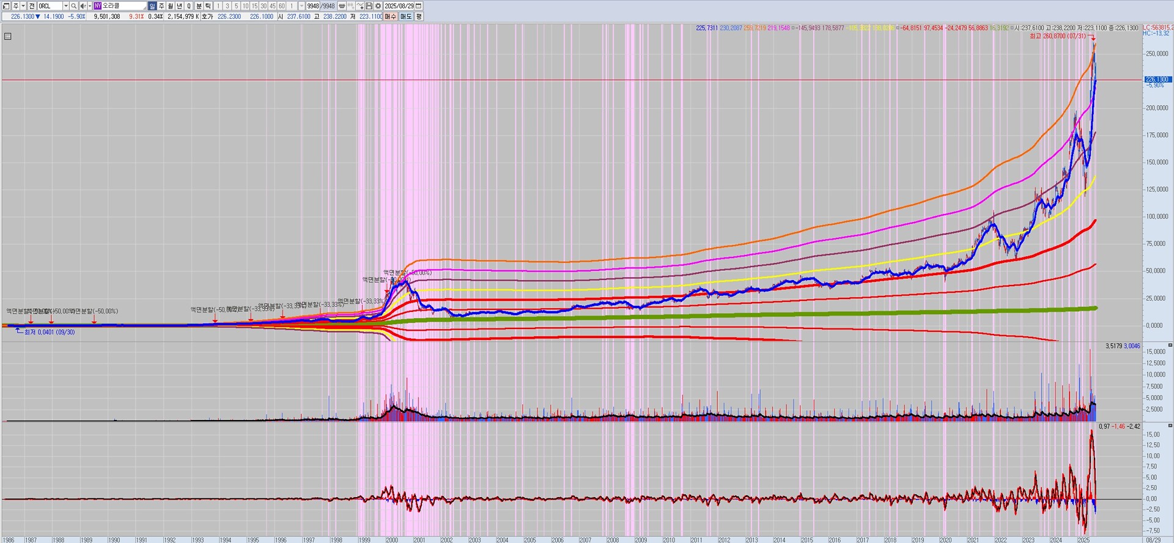Select the 틱 (tick) chart tab

tap(208, 6)
